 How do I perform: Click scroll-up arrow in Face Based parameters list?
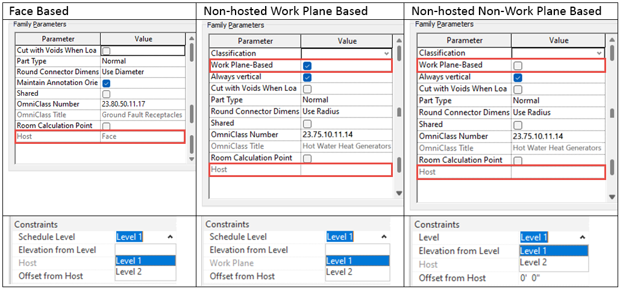[x=192, y=39]
